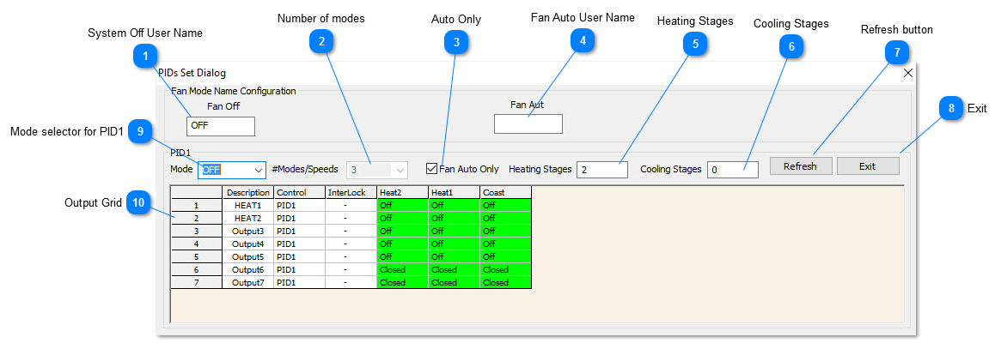Viewport: 1001px width, 343px height.
Task: Click the Coast cell in Output3 row
Action: tap(505, 231)
